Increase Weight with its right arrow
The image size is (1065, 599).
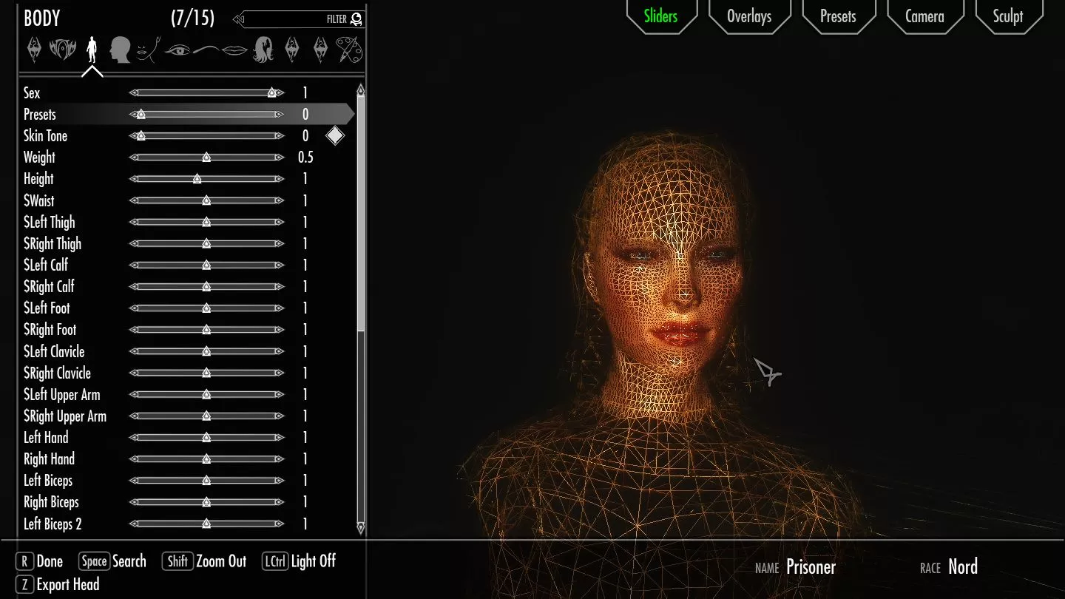click(280, 158)
